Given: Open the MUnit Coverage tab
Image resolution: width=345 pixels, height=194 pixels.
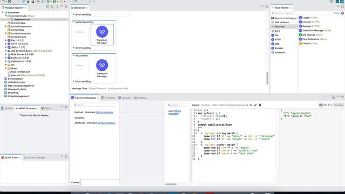Looking at the screenshot, I should 34,157.
